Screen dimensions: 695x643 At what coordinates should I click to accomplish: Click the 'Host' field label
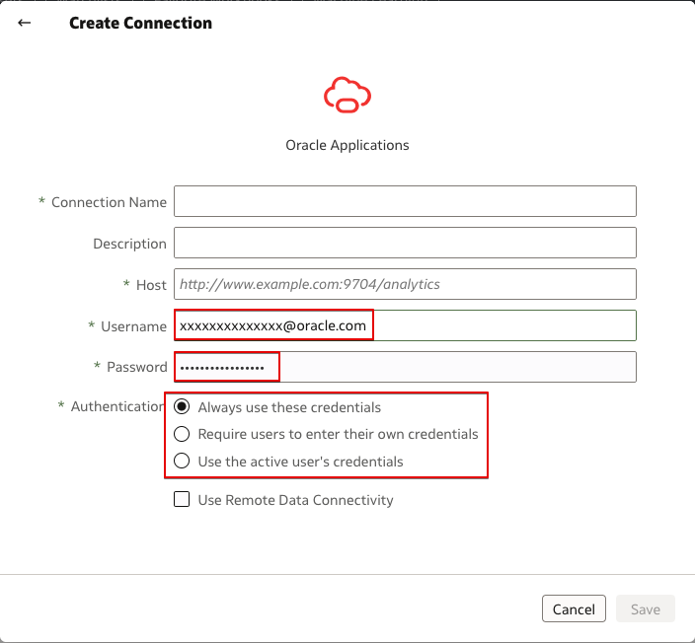[151, 284]
